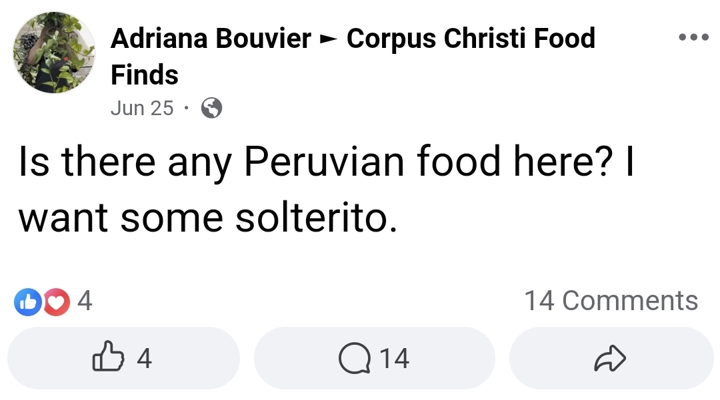The height and width of the screenshot is (400, 720).
Task: Click the number 4 in Like button
Action: point(144,358)
